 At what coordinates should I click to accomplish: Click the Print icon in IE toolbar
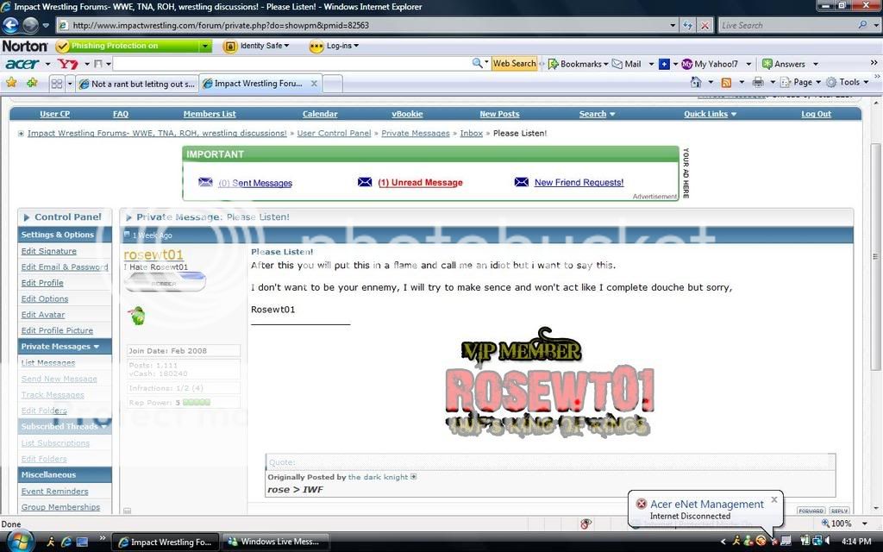click(x=758, y=82)
